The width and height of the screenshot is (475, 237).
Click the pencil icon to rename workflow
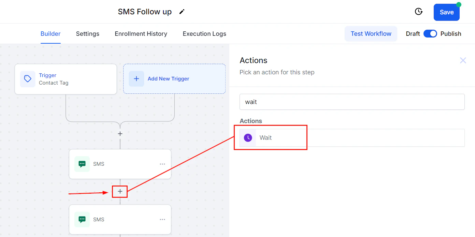(x=182, y=11)
